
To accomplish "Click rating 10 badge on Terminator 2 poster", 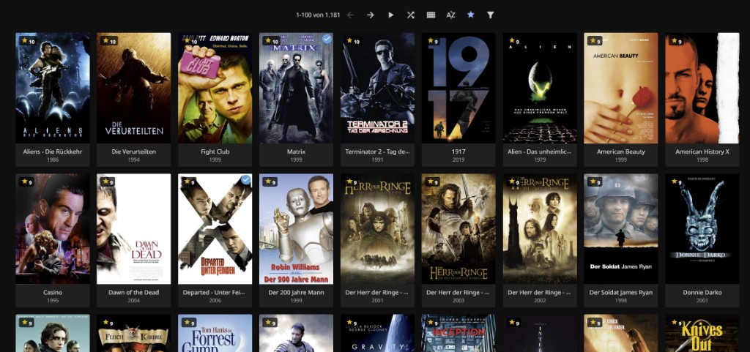I will point(353,41).
